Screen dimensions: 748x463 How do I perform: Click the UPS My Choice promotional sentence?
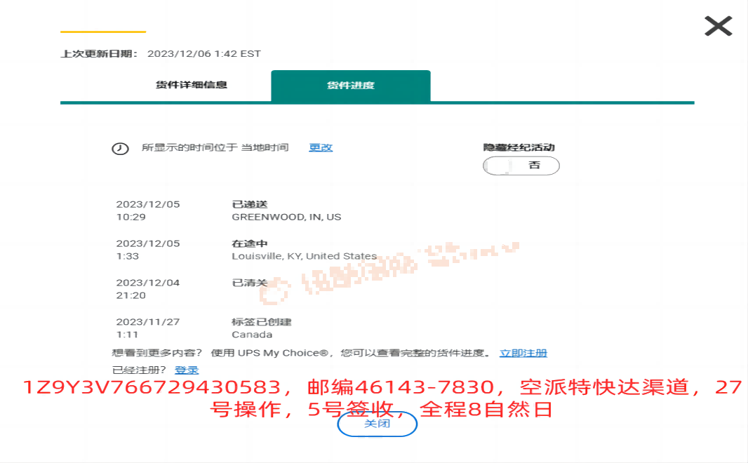[x=300, y=354]
